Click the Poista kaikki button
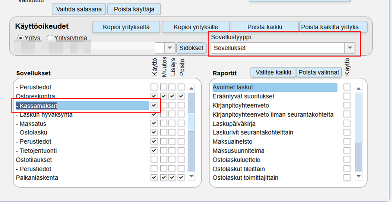The width and height of the screenshot is (392, 202). [265, 27]
